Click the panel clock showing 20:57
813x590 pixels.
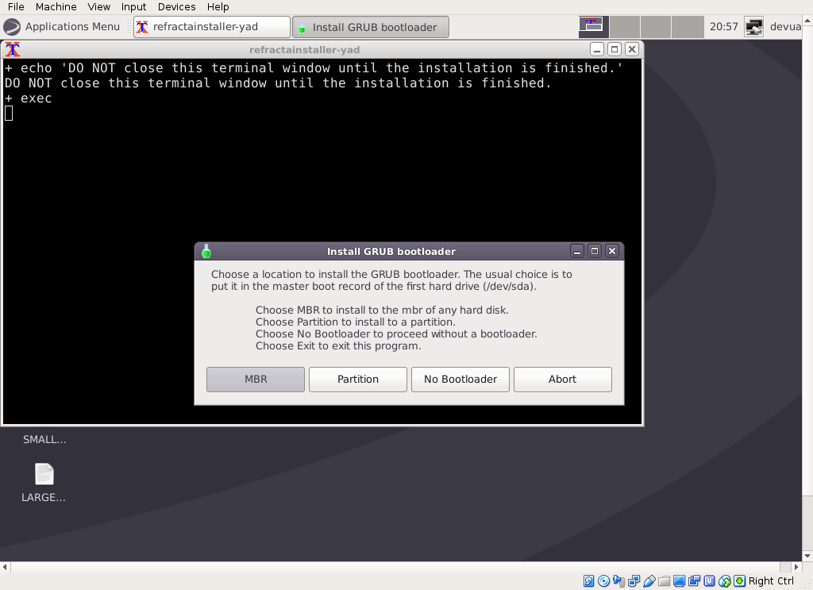tap(723, 27)
